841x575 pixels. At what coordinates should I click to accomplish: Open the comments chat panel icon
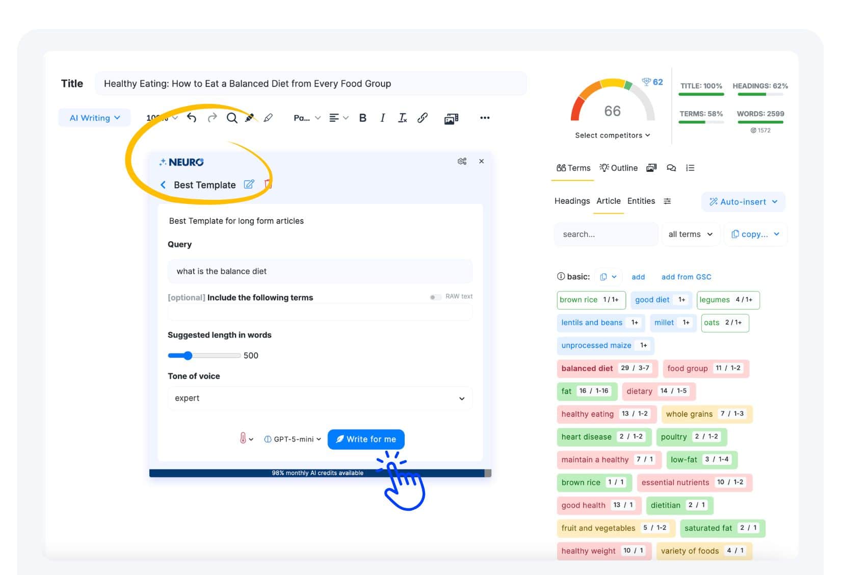pos(671,168)
